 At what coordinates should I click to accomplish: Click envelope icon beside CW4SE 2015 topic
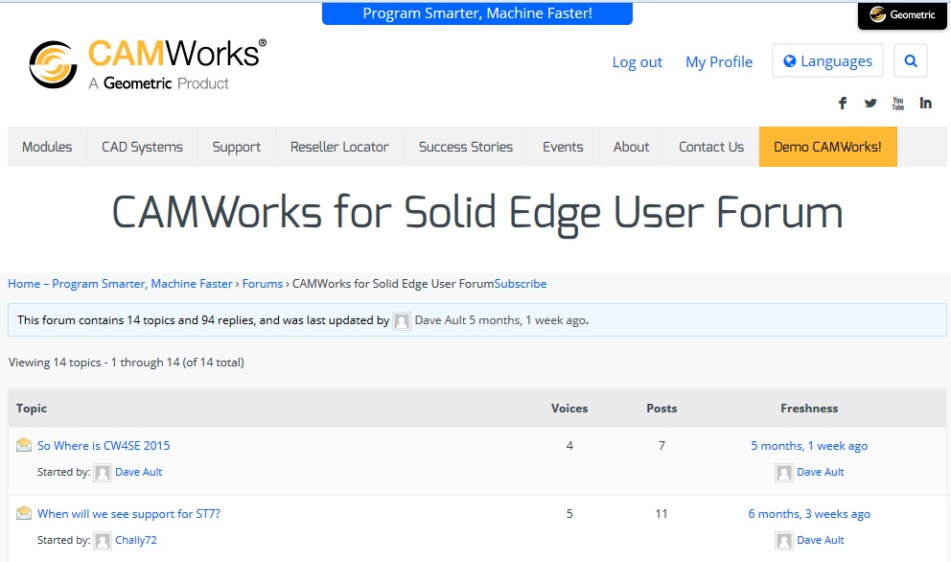[24, 445]
